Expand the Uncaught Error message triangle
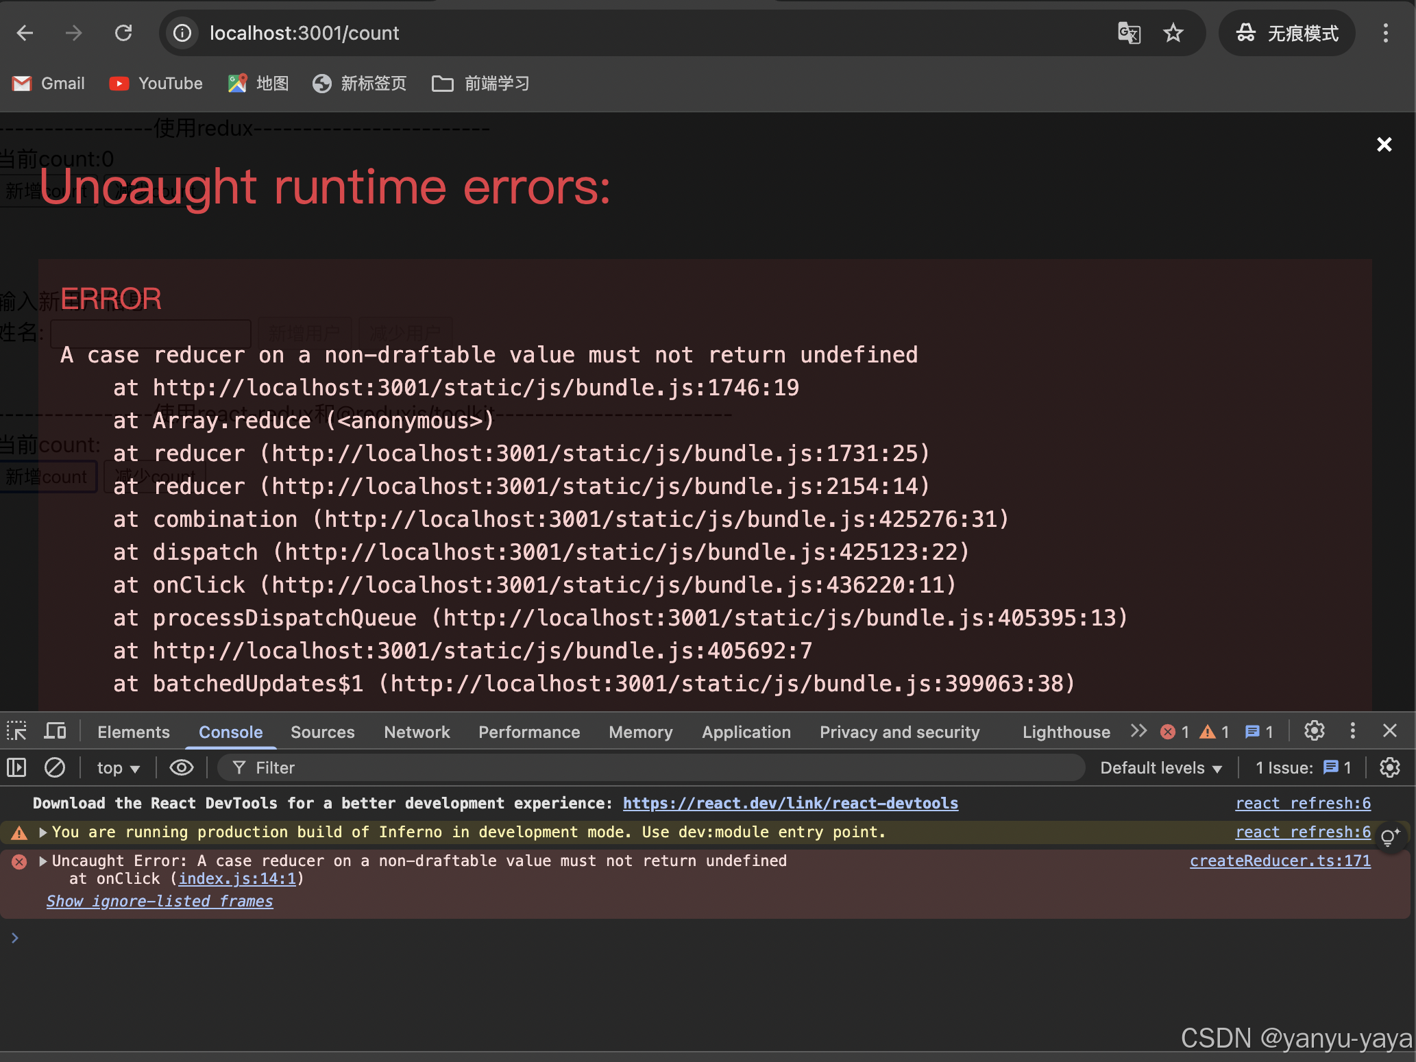The image size is (1416, 1062). tap(43, 861)
